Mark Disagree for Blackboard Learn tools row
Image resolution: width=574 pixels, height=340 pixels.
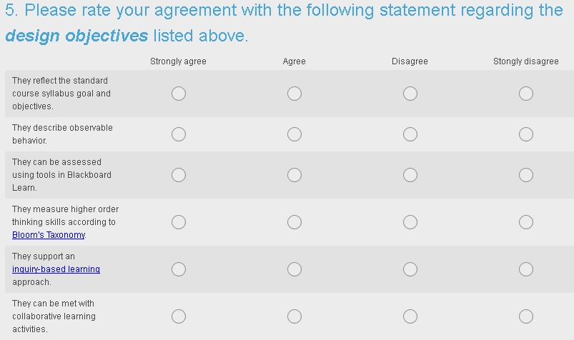[x=410, y=175]
